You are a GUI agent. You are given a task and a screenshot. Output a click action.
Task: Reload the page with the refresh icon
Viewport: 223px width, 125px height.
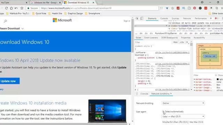click(x=6, y=8)
